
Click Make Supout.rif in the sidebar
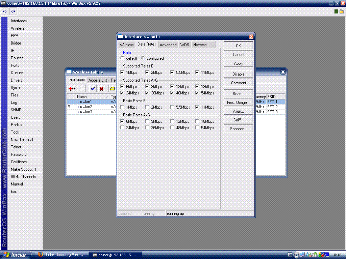point(25,169)
